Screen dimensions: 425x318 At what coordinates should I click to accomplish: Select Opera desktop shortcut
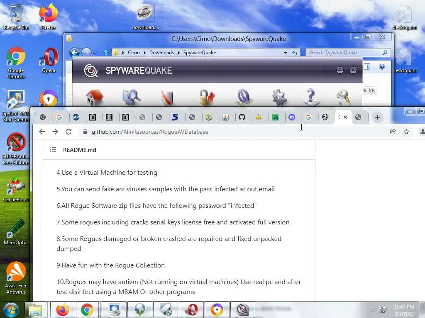pos(49,60)
